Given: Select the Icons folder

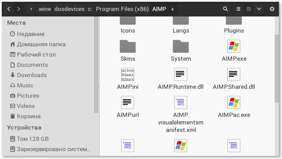Looking at the screenshot, I should [x=128, y=25].
